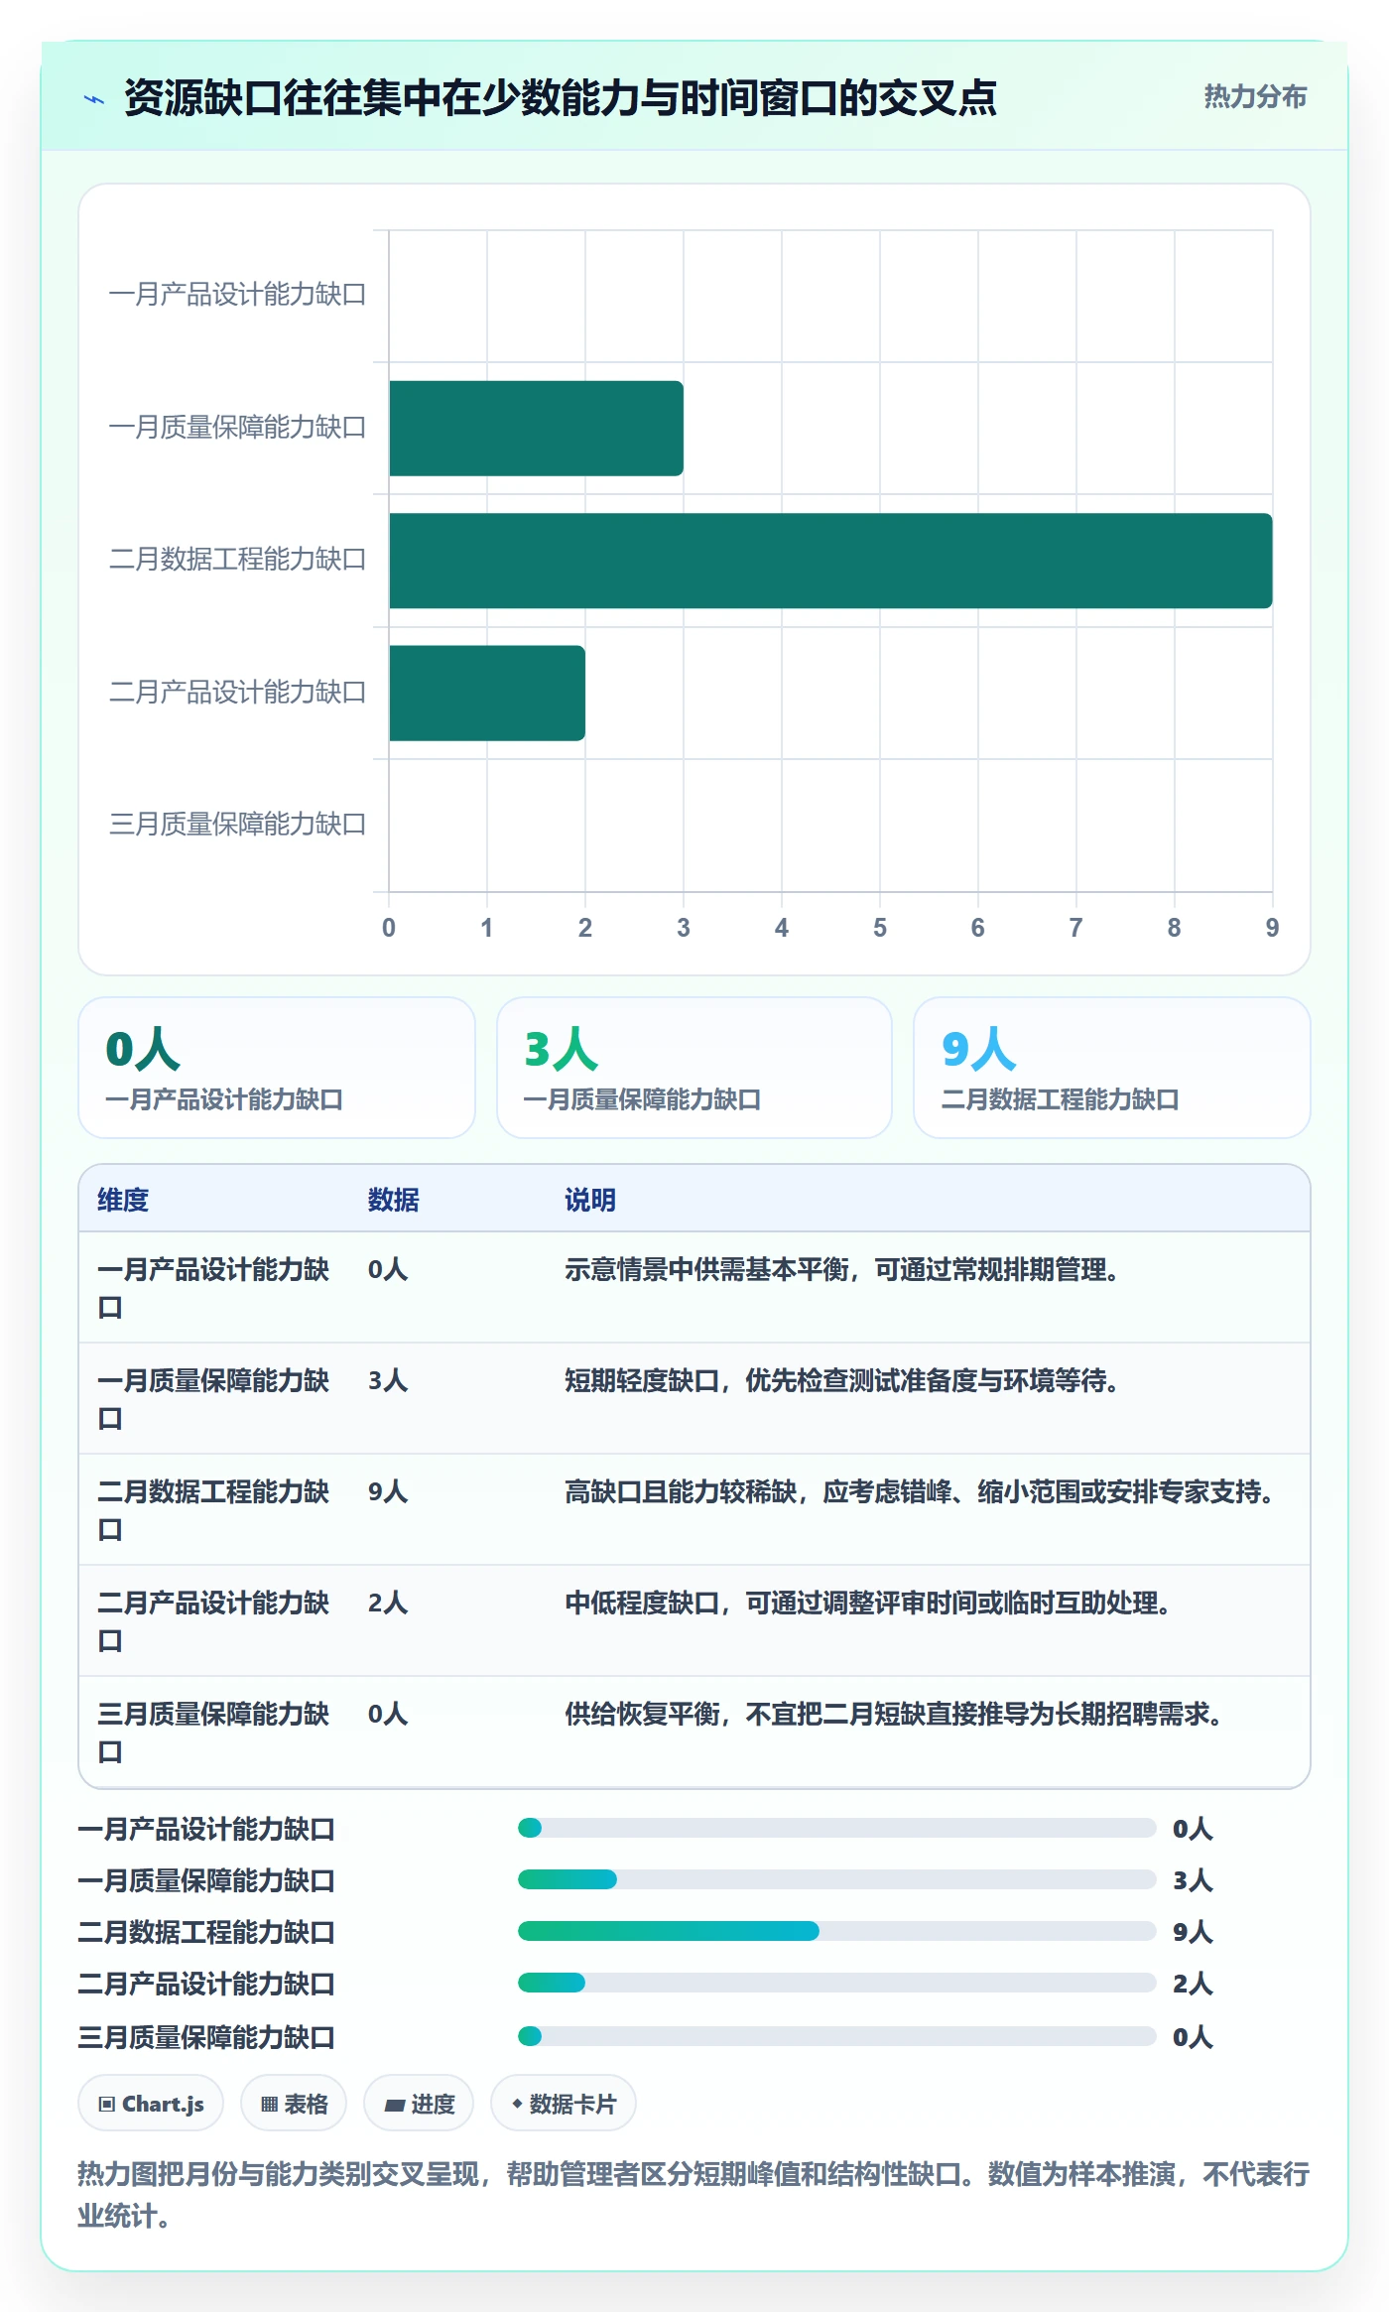Click the 数据卡片 tag chip
Viewport: 1389px width, 2312px height.
(x=564, y=2103)
